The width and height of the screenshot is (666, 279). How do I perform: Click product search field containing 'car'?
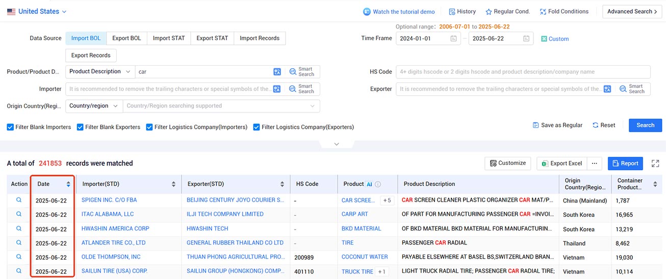coord(204,72)
